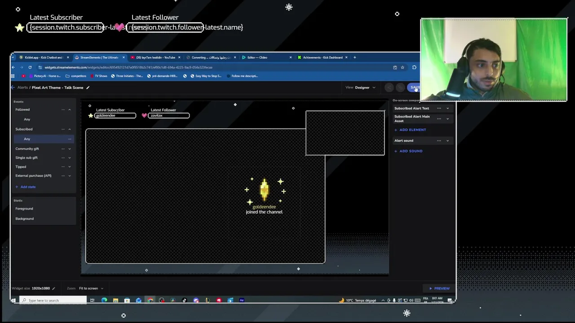Click the SAVE button
Screen dimensions: 575x323
(415, 87)
